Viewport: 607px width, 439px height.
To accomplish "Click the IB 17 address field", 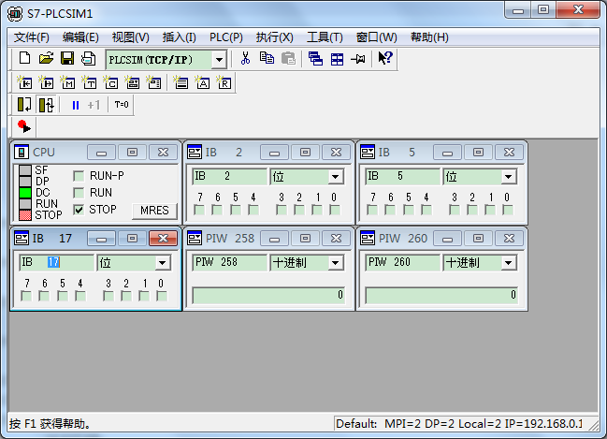I will point(56,263).
